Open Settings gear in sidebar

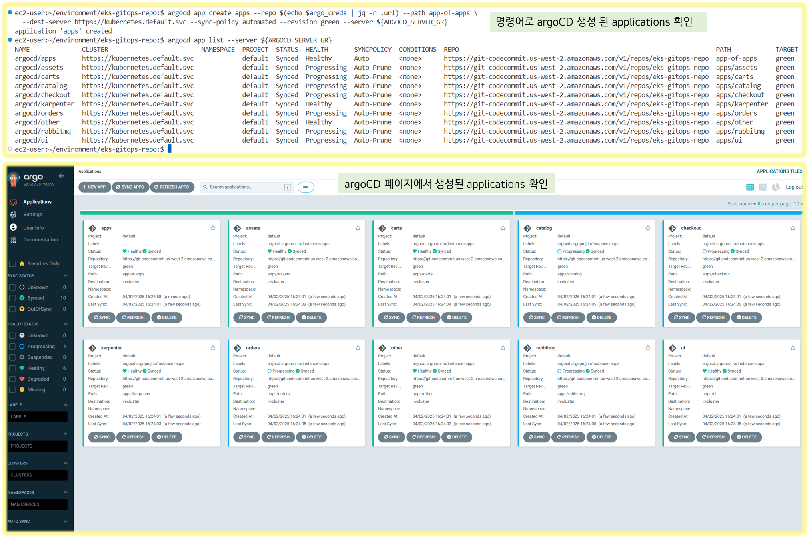point(32,215)
